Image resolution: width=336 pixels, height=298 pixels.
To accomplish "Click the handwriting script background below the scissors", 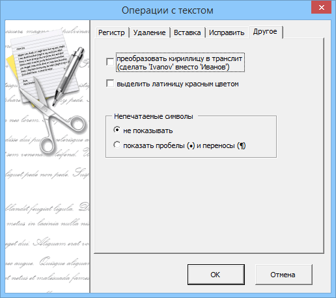I will pos(47,216).
